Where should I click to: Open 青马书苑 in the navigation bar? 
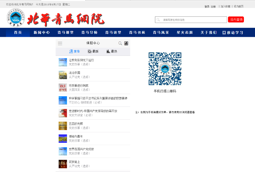tap(137, 33)
